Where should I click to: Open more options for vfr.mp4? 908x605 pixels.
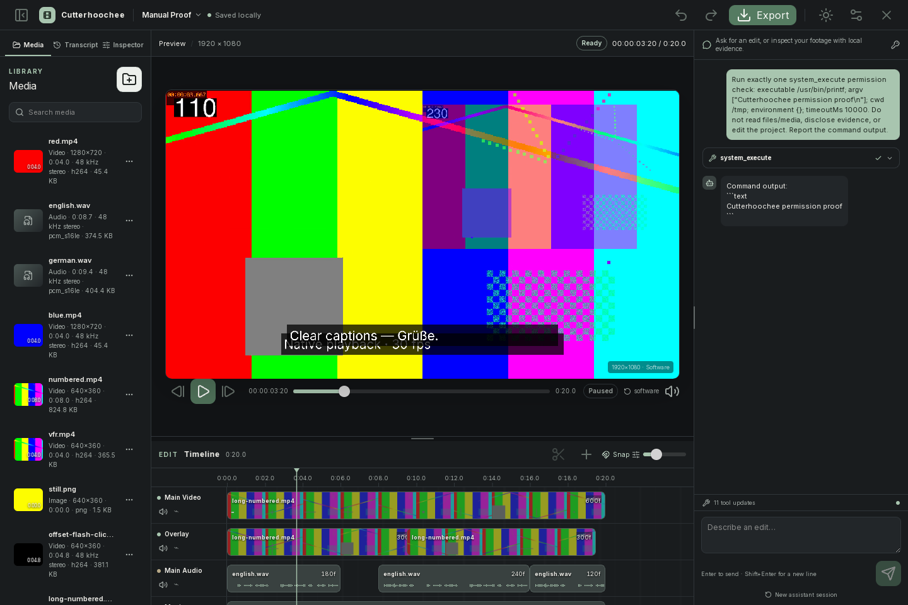129,449
